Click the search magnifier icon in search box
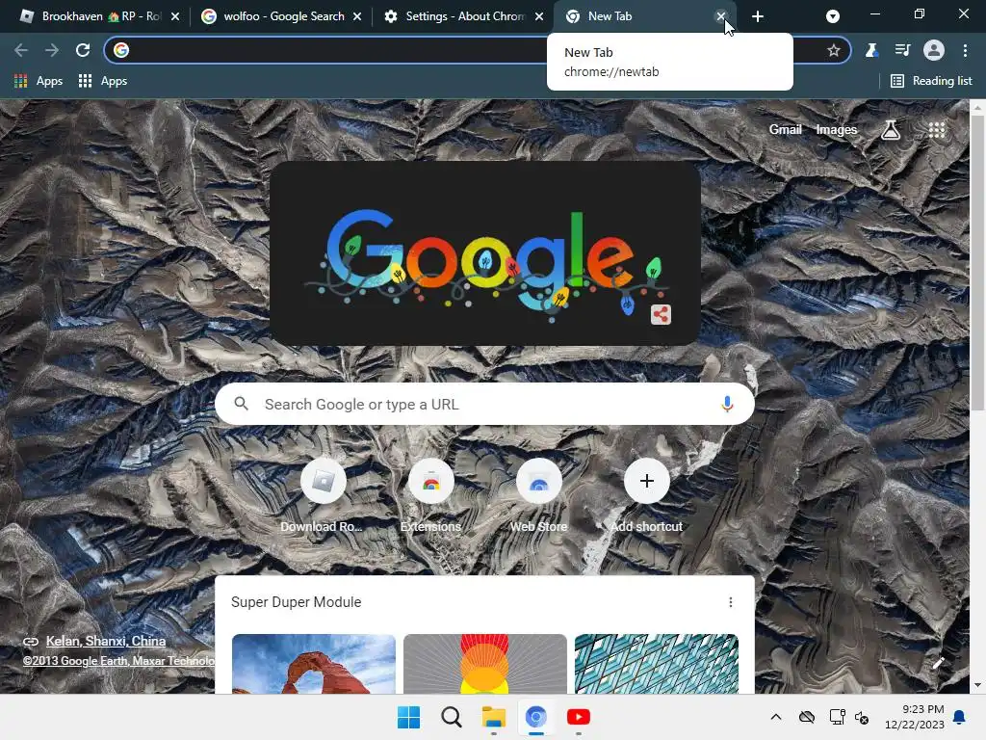Viewport: 986px width, 740px height. coord(242,404)
